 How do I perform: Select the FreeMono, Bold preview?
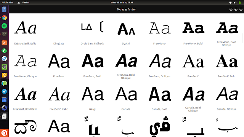193,28
